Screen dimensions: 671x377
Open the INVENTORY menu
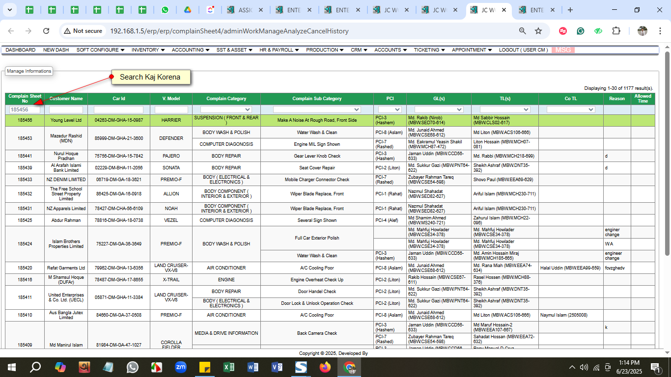[148, 50]
